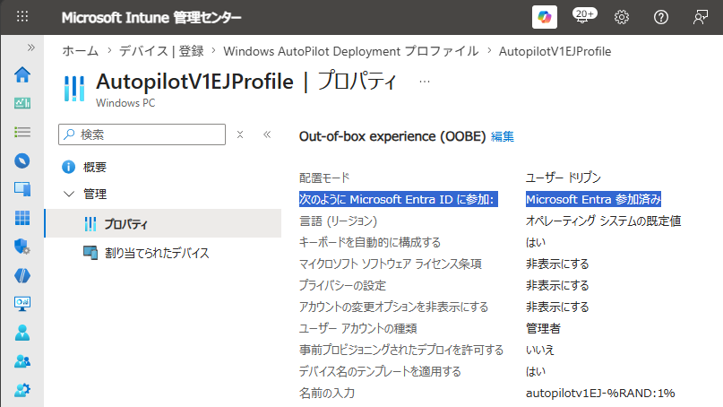Open Devices monitor icon in sidebar

pyautogui.click(x=22, y=189)
